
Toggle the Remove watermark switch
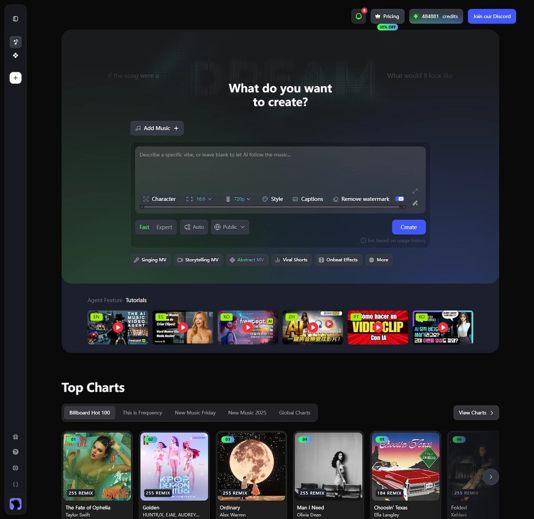click(x=400, y=199)
